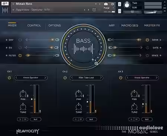Toggle DRIVE power button
Image resolution: width=167 pixels, height=136 pixels.
(147, 40)
